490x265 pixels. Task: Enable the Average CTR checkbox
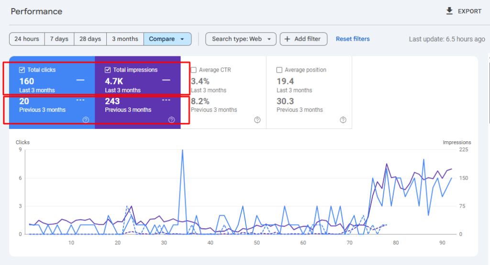(x=194, y=70)
